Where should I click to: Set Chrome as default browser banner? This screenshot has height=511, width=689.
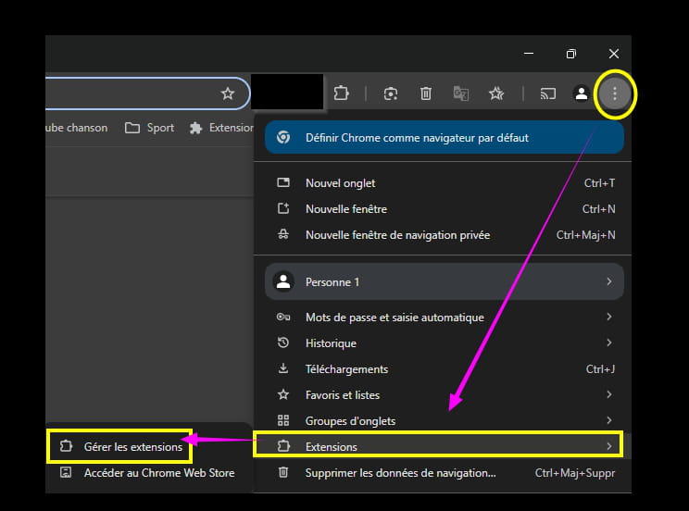point(445,138)
